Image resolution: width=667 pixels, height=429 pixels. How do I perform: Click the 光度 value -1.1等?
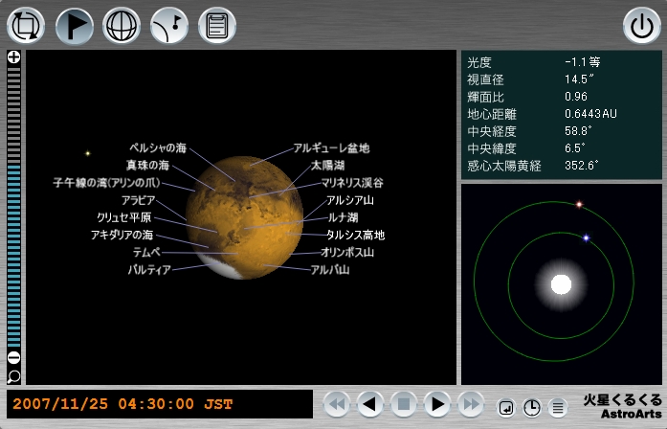[583, 62]
